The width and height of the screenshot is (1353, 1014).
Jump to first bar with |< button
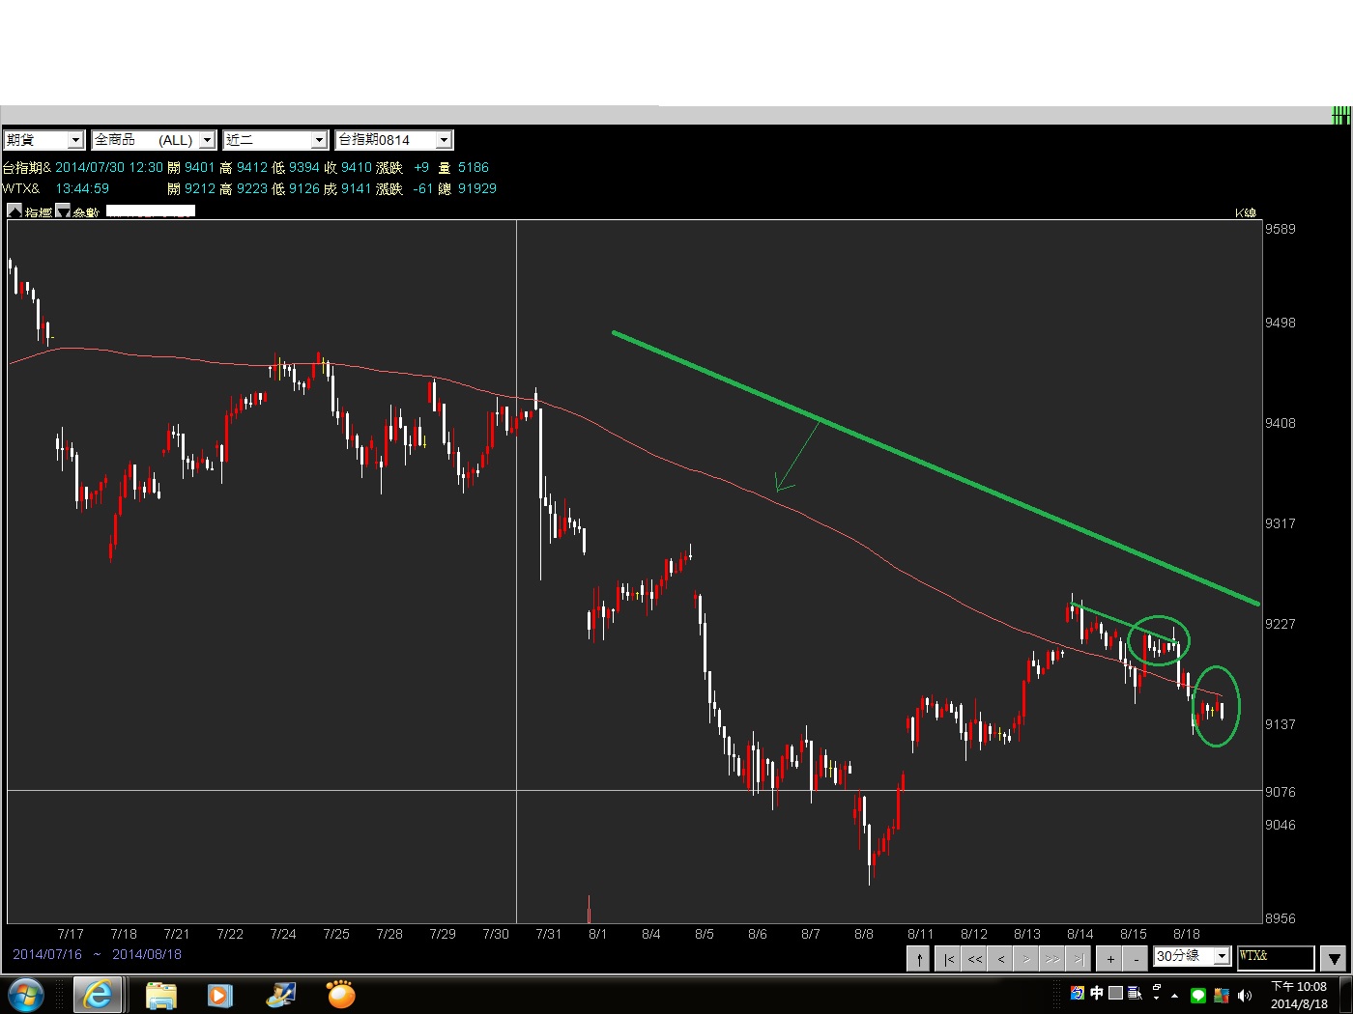click(949, 958)
